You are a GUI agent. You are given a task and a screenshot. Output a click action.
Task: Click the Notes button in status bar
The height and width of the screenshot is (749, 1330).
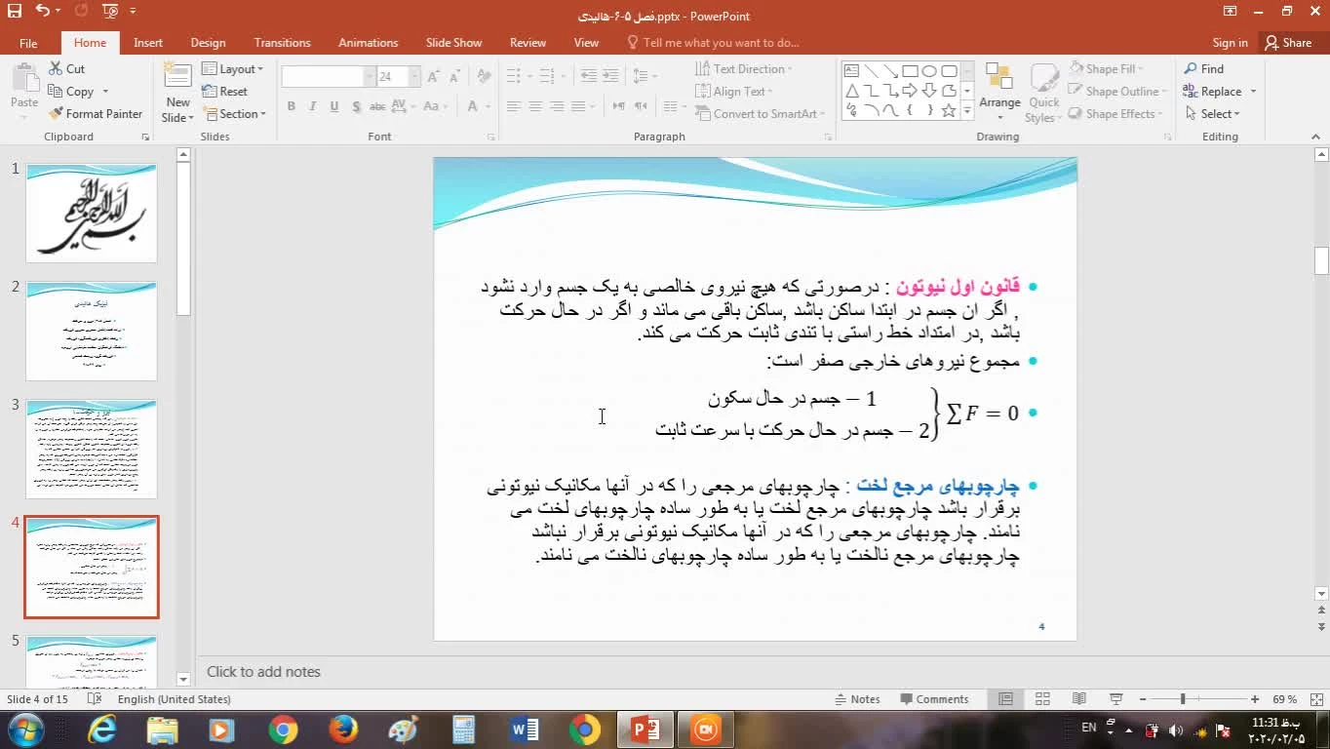pyautogui.click(x=857, y=699)
